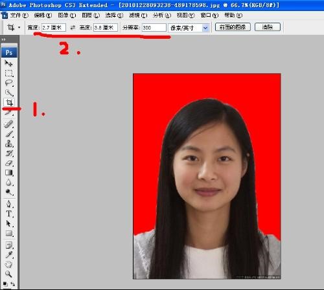Open the resolution units dropdown
The height and width of the screenshot is (290, 324).
pyautogui.click(x=205, y=28)
